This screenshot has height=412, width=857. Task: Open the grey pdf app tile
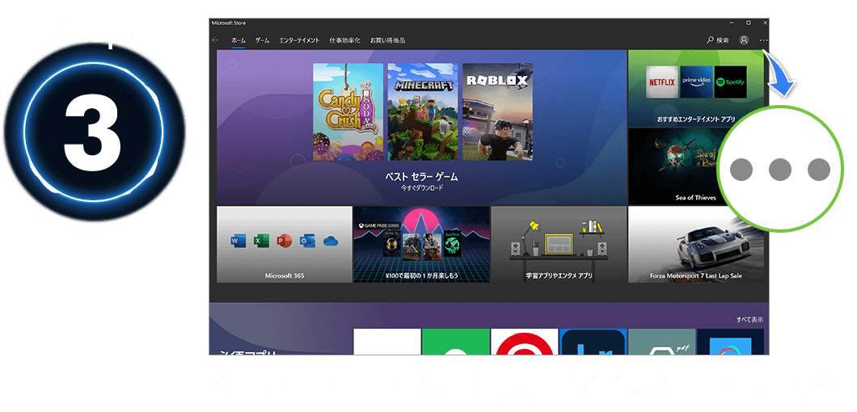coord(662,342)
